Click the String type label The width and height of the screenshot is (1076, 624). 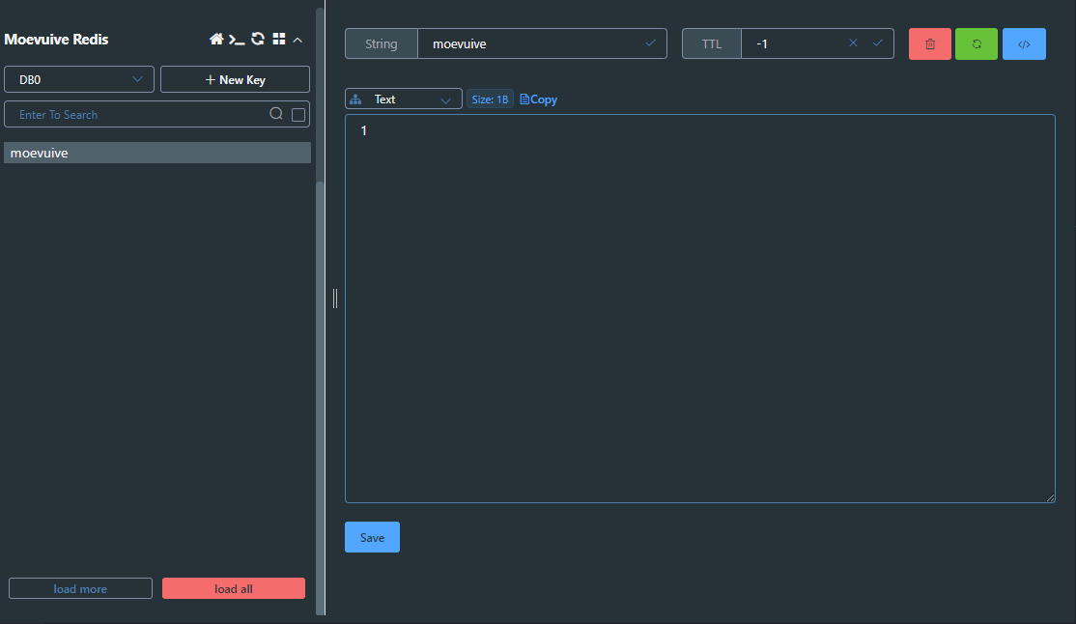(381, 43)
